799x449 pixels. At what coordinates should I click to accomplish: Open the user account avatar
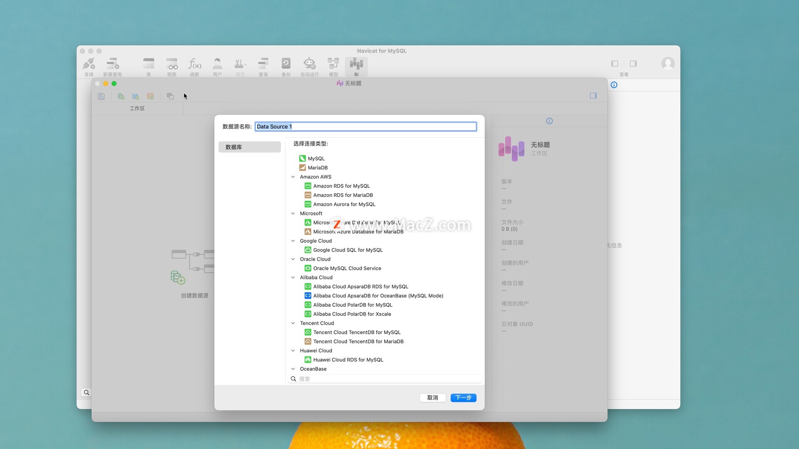point(668,64)
